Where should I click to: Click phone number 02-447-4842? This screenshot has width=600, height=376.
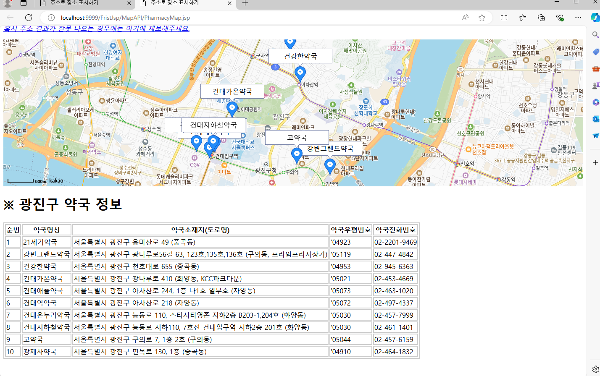[x=394, y=254]
